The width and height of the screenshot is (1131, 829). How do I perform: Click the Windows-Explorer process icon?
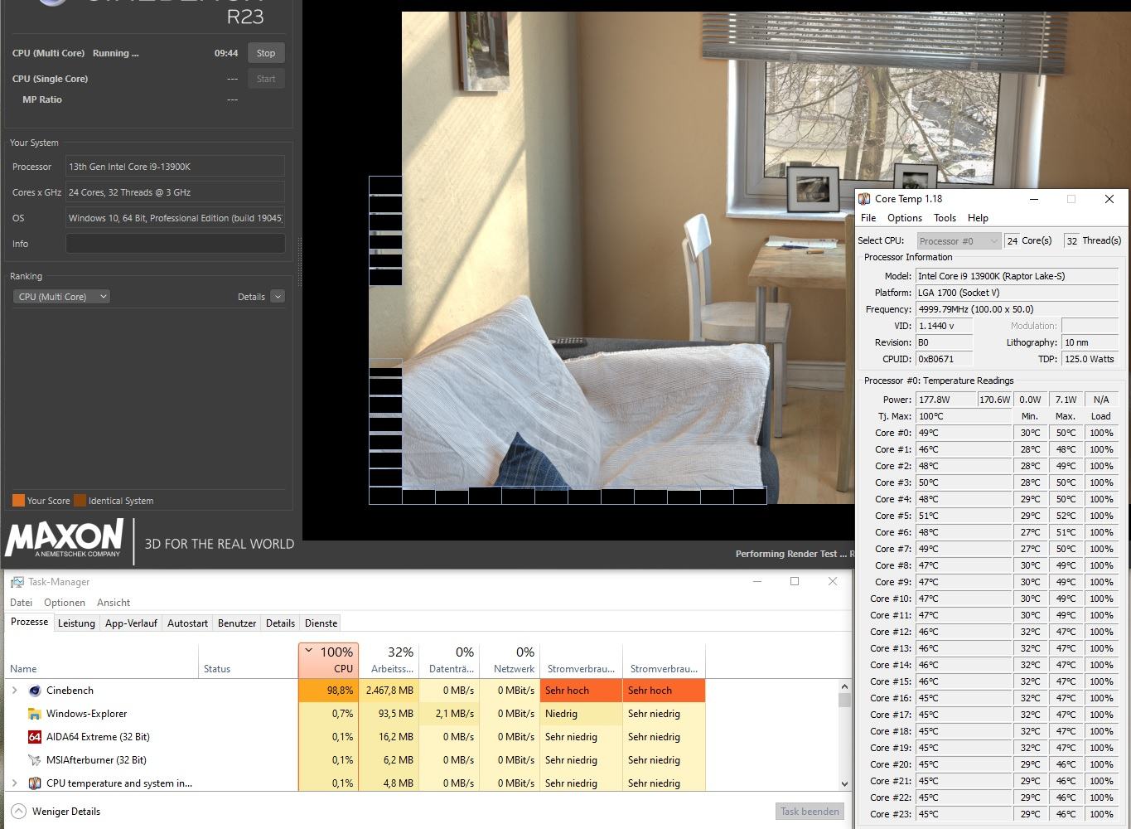click(35, 714)
